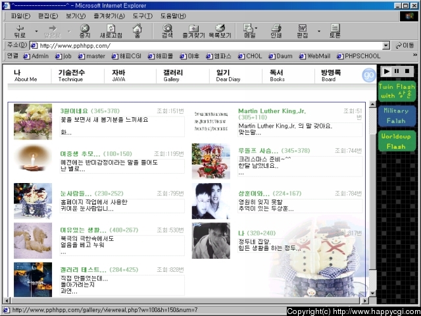
Task: Open the CHOL link in links bar
Action: click(x=250, y=56)
